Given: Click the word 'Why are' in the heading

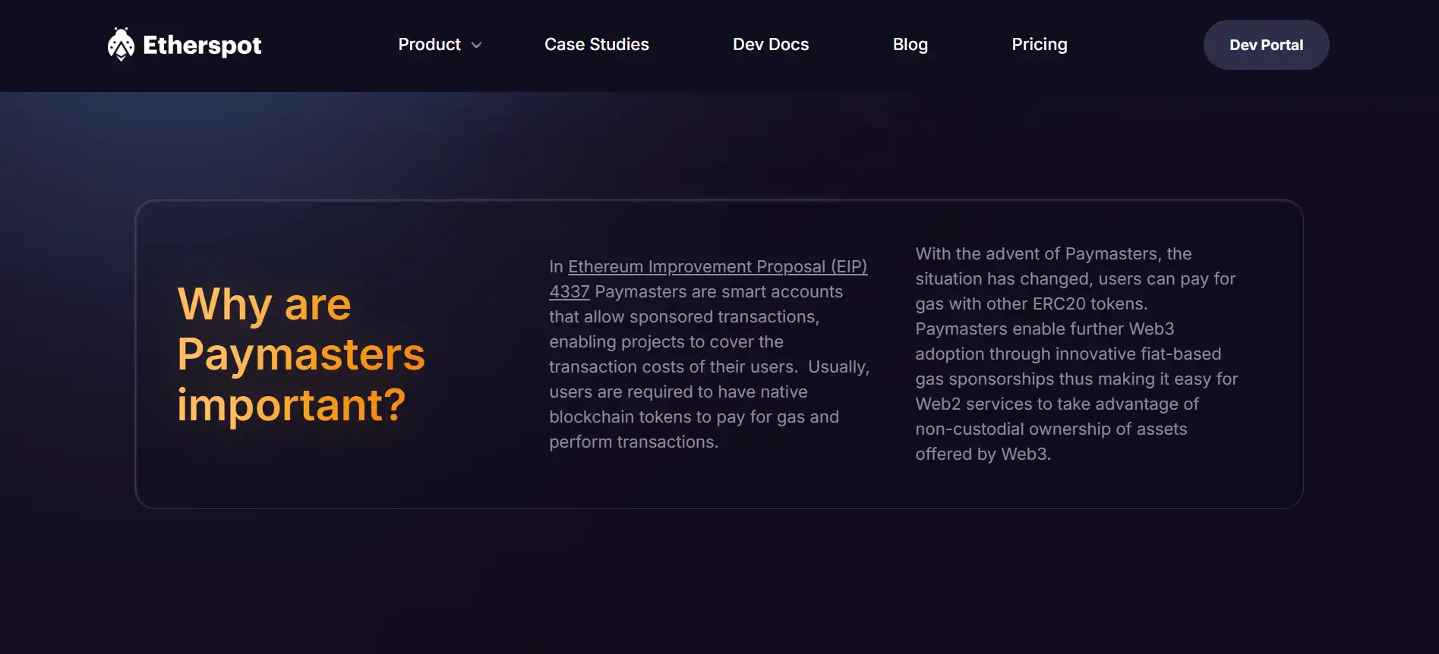Looking at the screenshot, I should coord(264,304).
